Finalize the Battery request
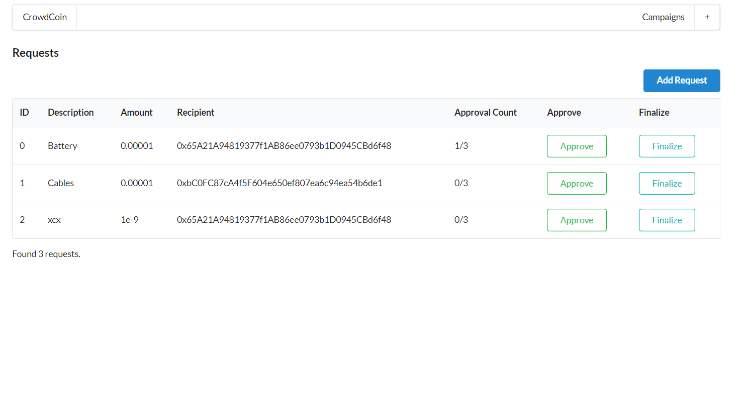 pos(667,146)
